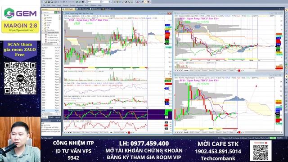Viewport: 288px width, 162px height.
Task: Switch to the Analysis document tab
Action: pyautogui.click(x=107, y=9)
